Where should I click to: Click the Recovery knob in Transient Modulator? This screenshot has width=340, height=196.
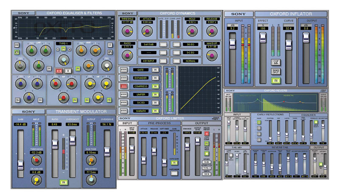click(91, 180)
